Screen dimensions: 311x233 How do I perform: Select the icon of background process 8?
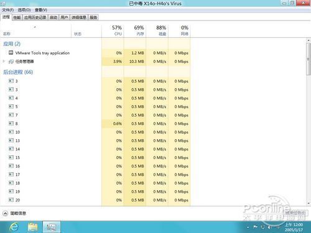click(x=11, y=124)
